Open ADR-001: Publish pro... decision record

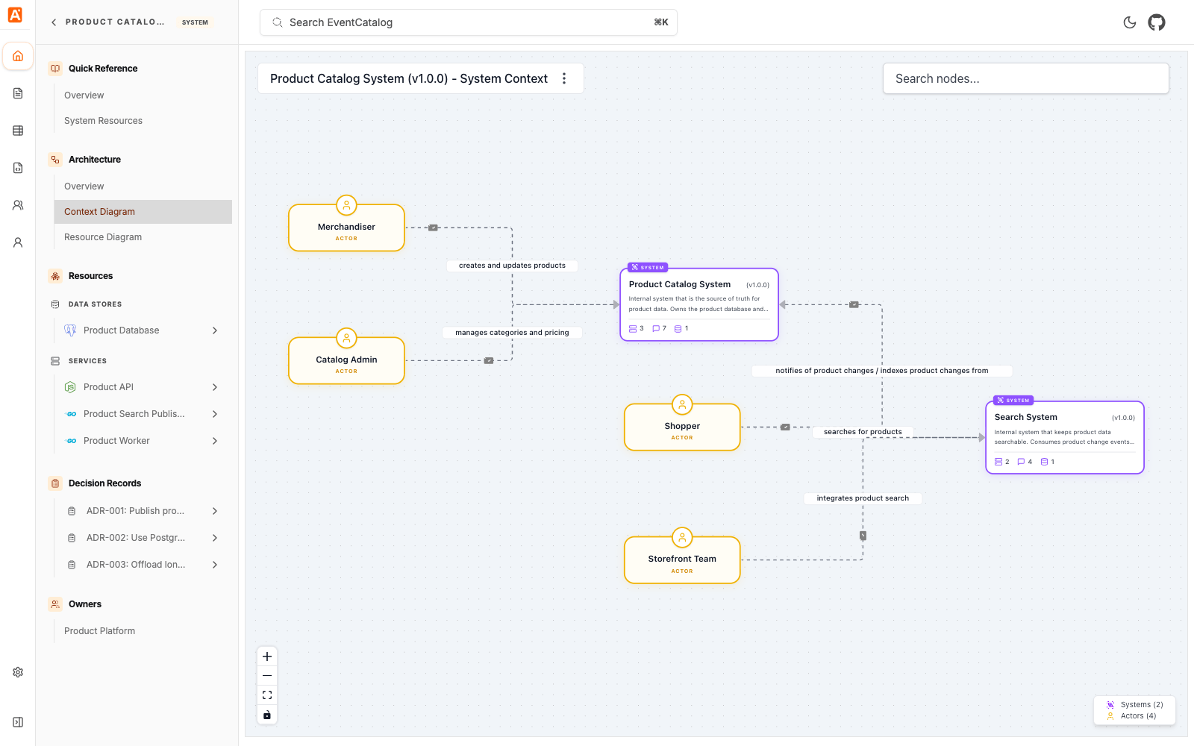pos(135,511)
